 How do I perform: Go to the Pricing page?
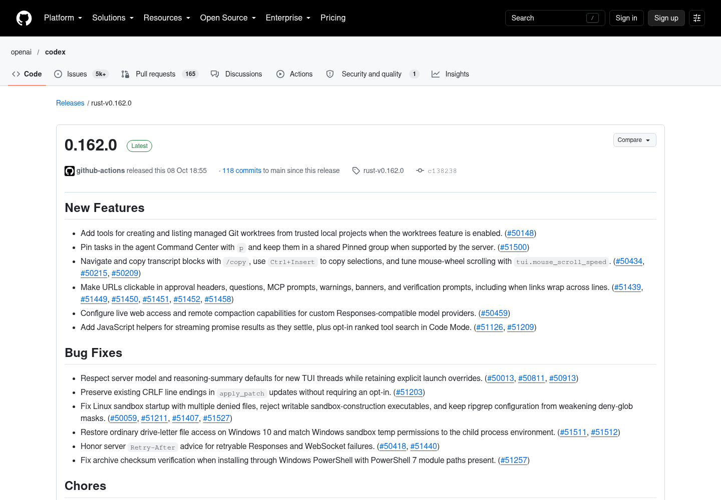click(x=333, y=18)
